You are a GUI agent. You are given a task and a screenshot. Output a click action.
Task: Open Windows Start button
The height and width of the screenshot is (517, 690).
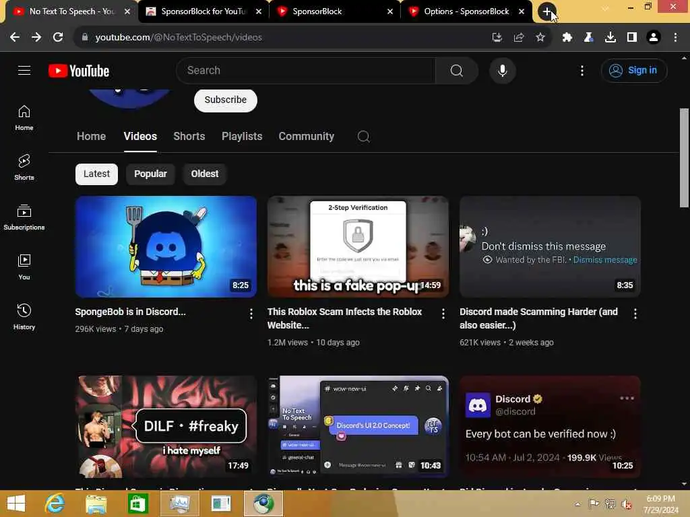[16, 504]
